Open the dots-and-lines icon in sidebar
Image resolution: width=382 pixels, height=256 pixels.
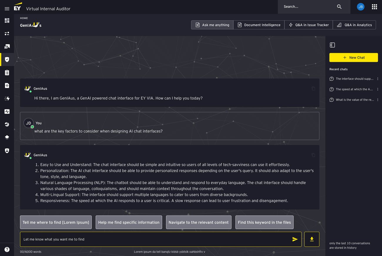pos(7,33)
